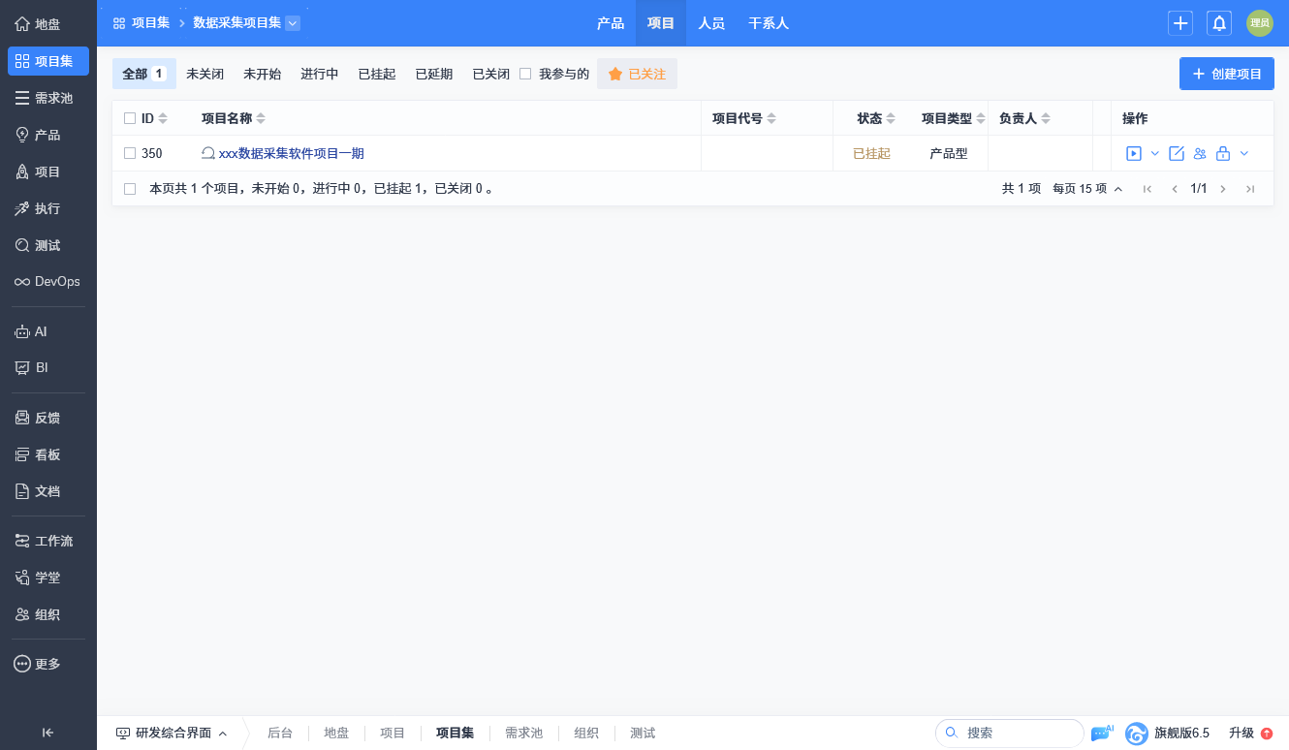Tick the select-all checkbox in ID header
The width and height of the screenshot is (1289, 750).
point(130,118)
